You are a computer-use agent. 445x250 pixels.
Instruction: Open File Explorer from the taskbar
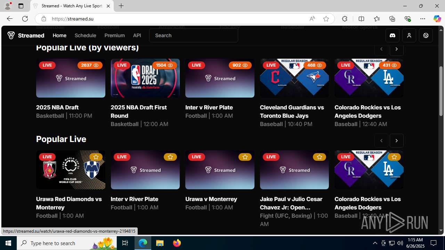pos(160,243)
